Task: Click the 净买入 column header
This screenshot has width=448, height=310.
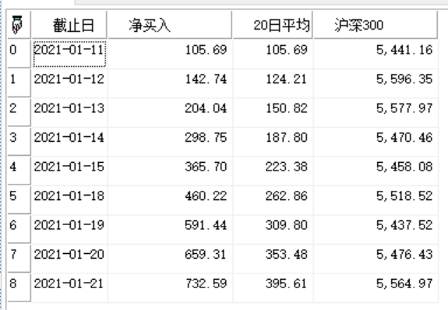Action: 170,25
